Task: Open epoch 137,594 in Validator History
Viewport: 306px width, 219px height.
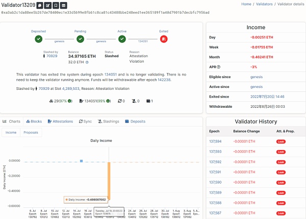Action: tap(215, 141)
